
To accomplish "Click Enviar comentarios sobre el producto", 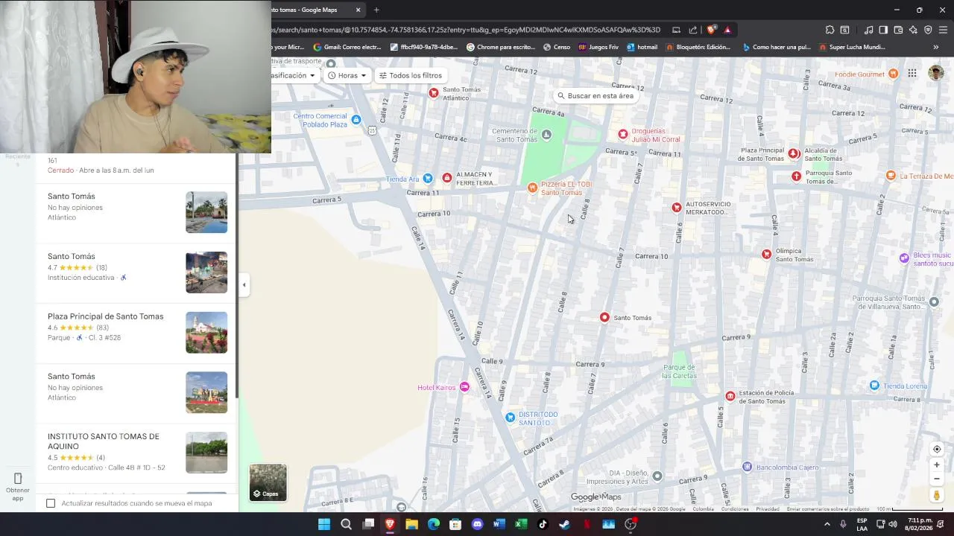I will pos(827,509).
